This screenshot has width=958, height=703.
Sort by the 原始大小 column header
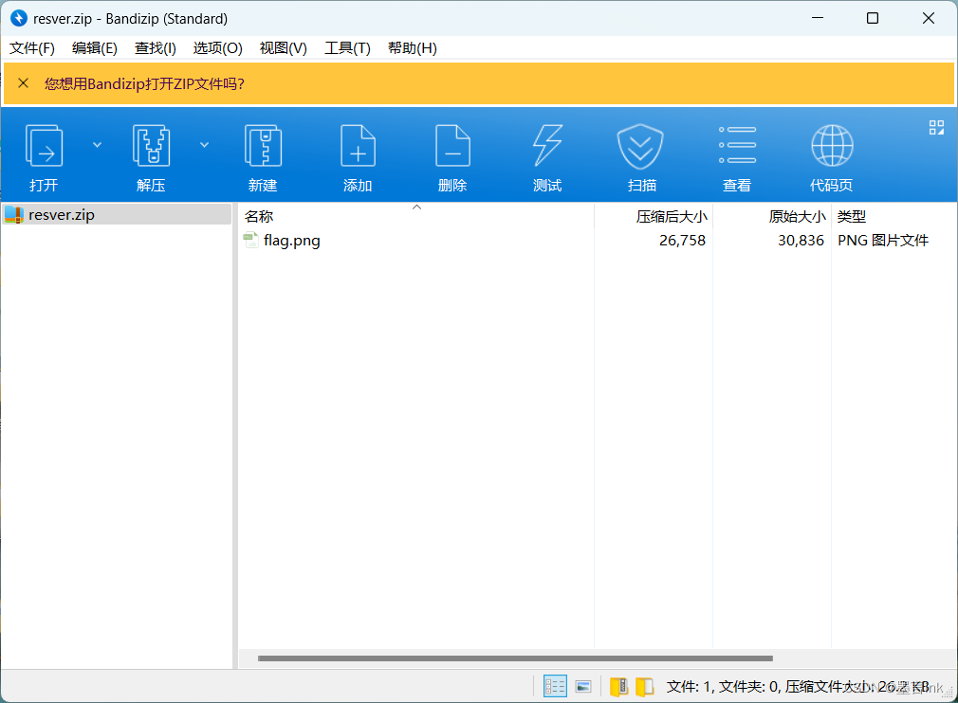772,216
